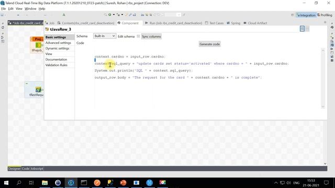The width and height of the screenshot is (335, 188).
Task: Open Windows taskbar search
Action: (19, 183)
